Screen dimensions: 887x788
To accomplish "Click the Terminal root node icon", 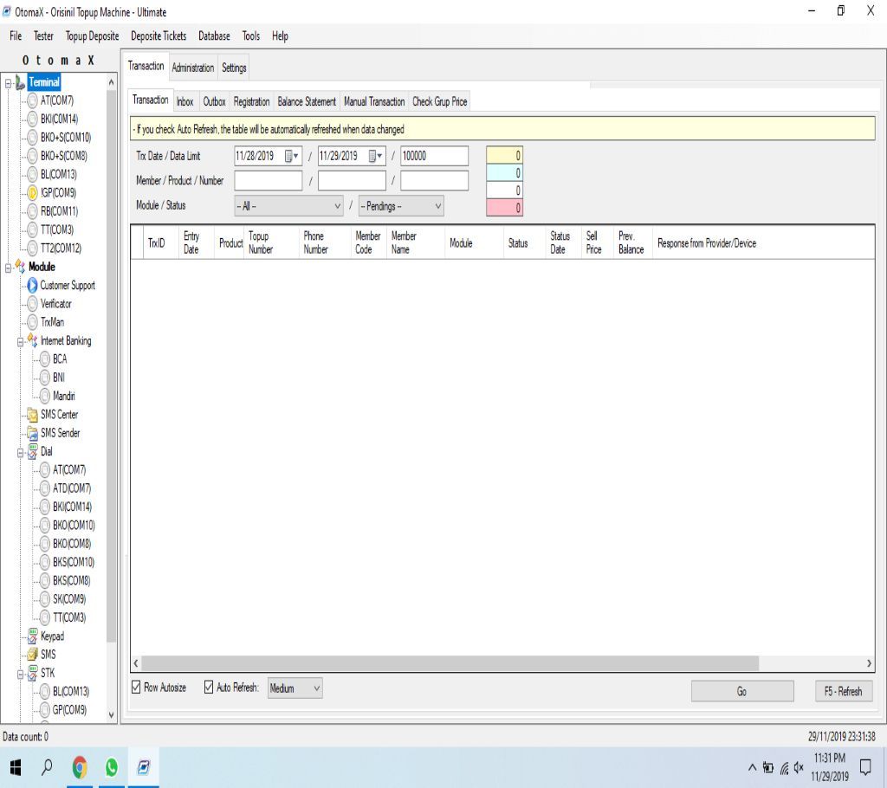I will click(x=21, y=82).
